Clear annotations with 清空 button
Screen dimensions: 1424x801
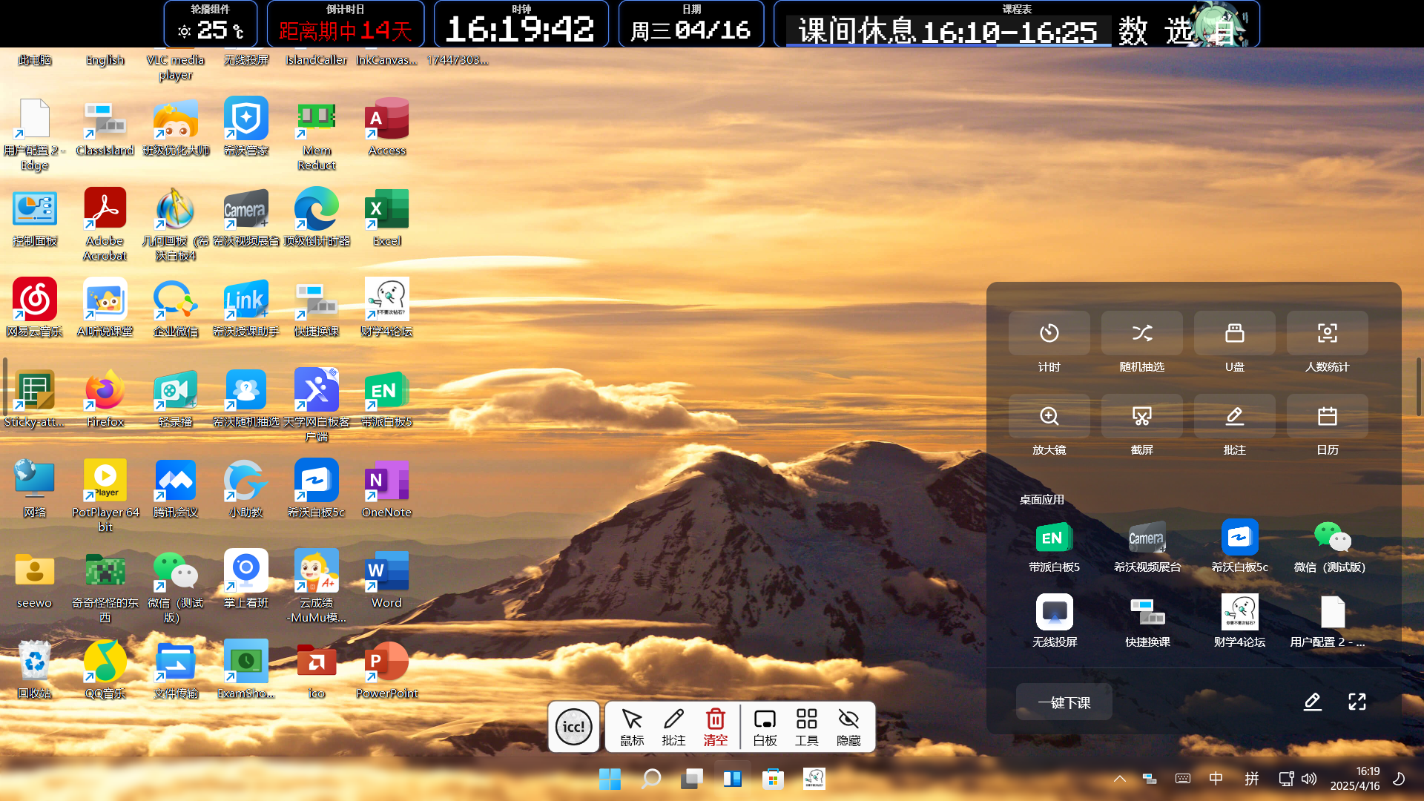[715, 727]
